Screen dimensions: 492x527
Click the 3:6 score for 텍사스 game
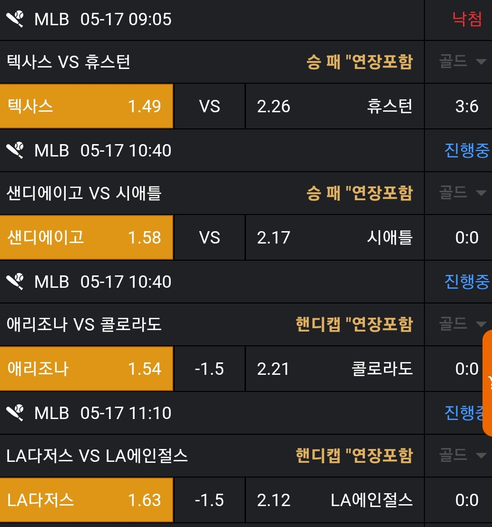point(467,106)
